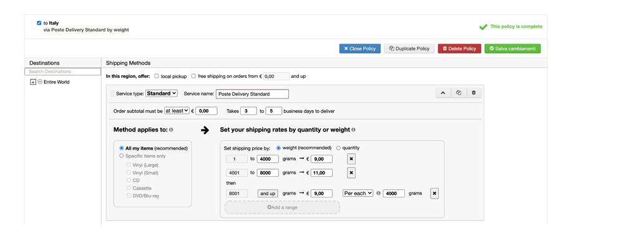
Task: Click the Shipping Methods header
Action: tap(128, 63)
